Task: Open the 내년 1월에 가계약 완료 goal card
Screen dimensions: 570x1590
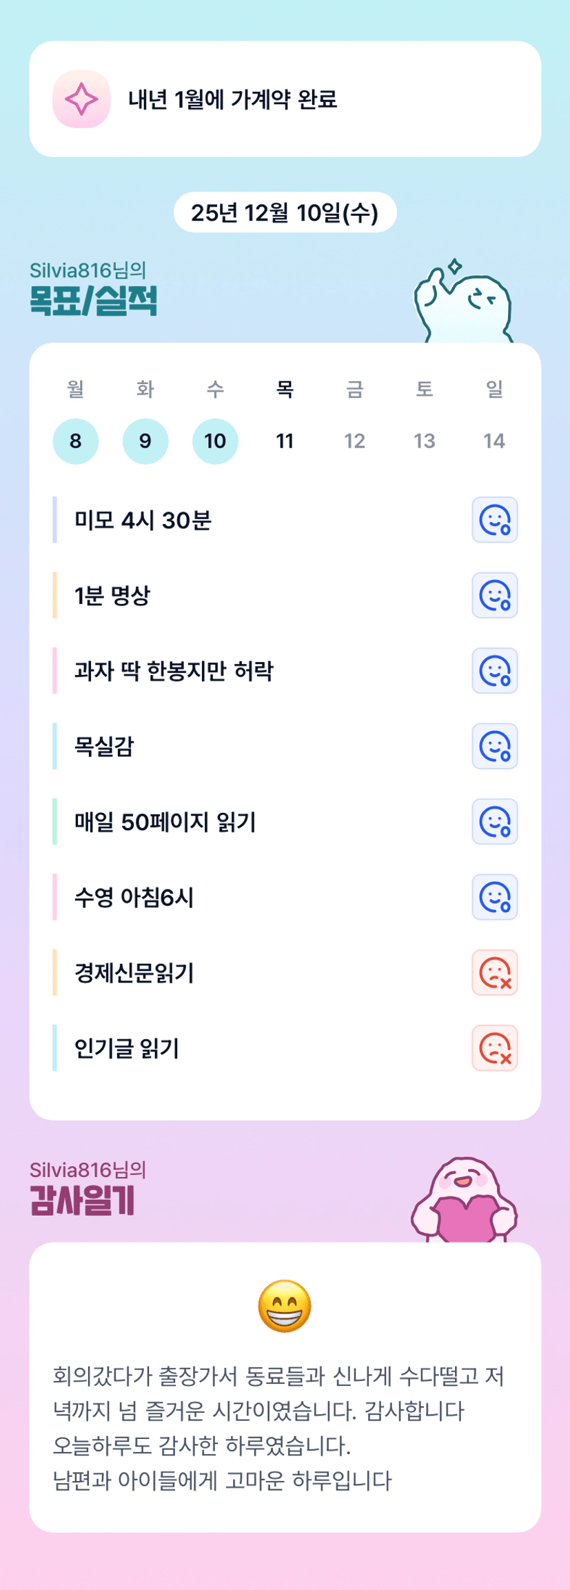Action: [x=285, y=99]
